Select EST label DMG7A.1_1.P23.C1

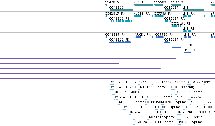pos(144,112)
